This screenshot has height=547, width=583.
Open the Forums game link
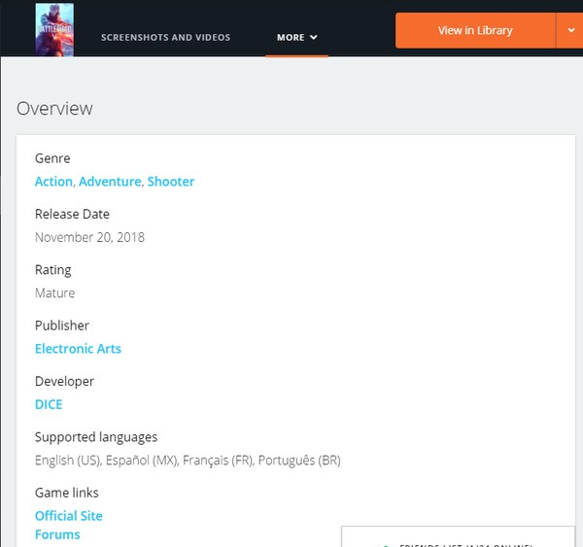[x=57, y=534]
